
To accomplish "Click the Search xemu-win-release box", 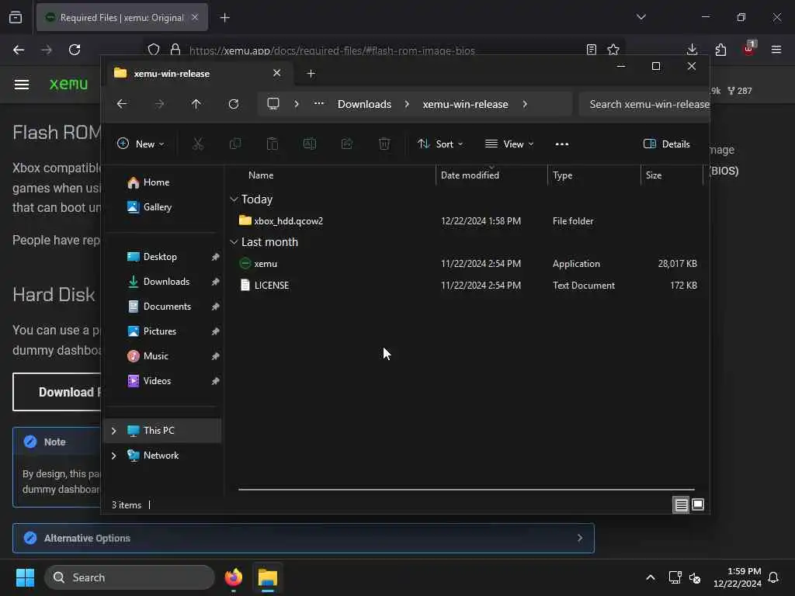I will [644, 104].
